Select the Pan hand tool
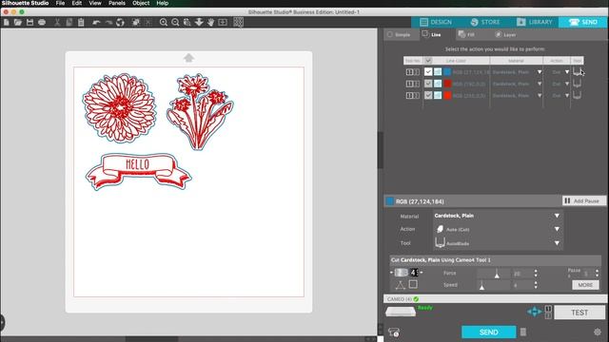The height and width of the screenshot is (342, 609). point(210,22)
